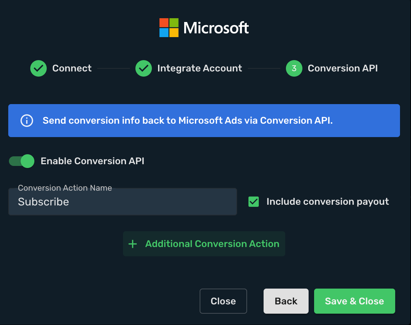Click the info icon in blue banner

pyautogui.click(x=27, y=121)
